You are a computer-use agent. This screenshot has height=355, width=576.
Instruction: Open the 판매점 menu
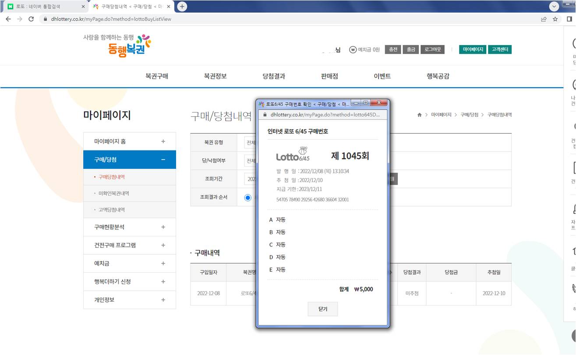[x=329, y=76]
